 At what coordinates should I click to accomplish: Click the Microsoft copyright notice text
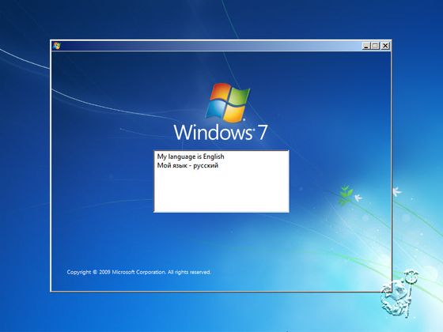pos(138,272)
